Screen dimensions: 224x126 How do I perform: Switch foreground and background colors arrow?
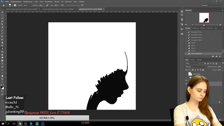tap(3, 85)
